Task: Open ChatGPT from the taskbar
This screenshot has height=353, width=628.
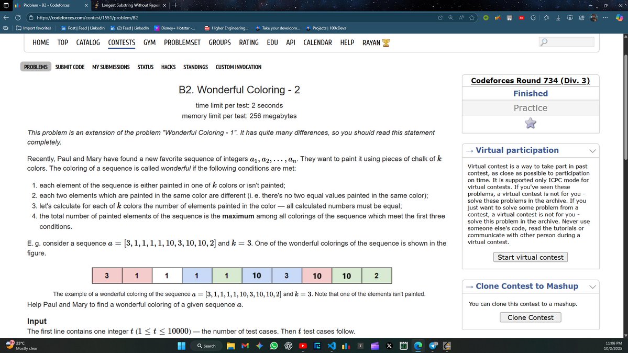Action: (289, 346)
